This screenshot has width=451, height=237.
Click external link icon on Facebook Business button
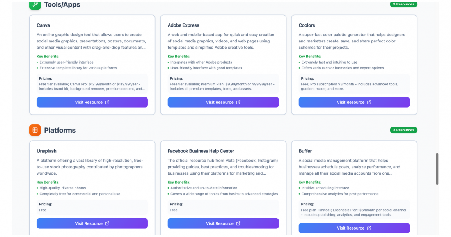click(x=238, y=223)
